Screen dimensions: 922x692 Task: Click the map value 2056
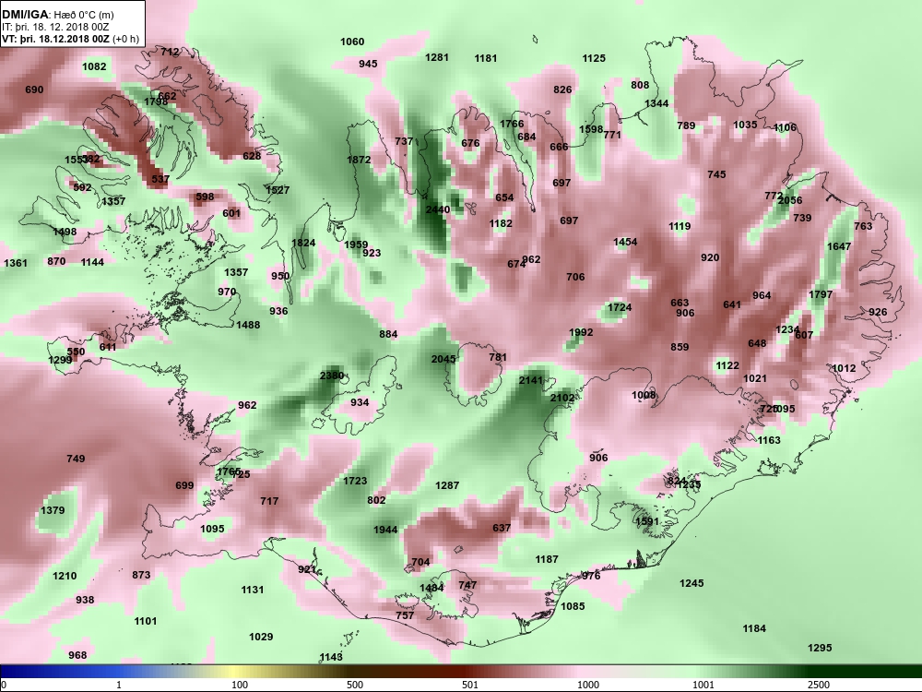pyautogui.click(x=790, y=200)
